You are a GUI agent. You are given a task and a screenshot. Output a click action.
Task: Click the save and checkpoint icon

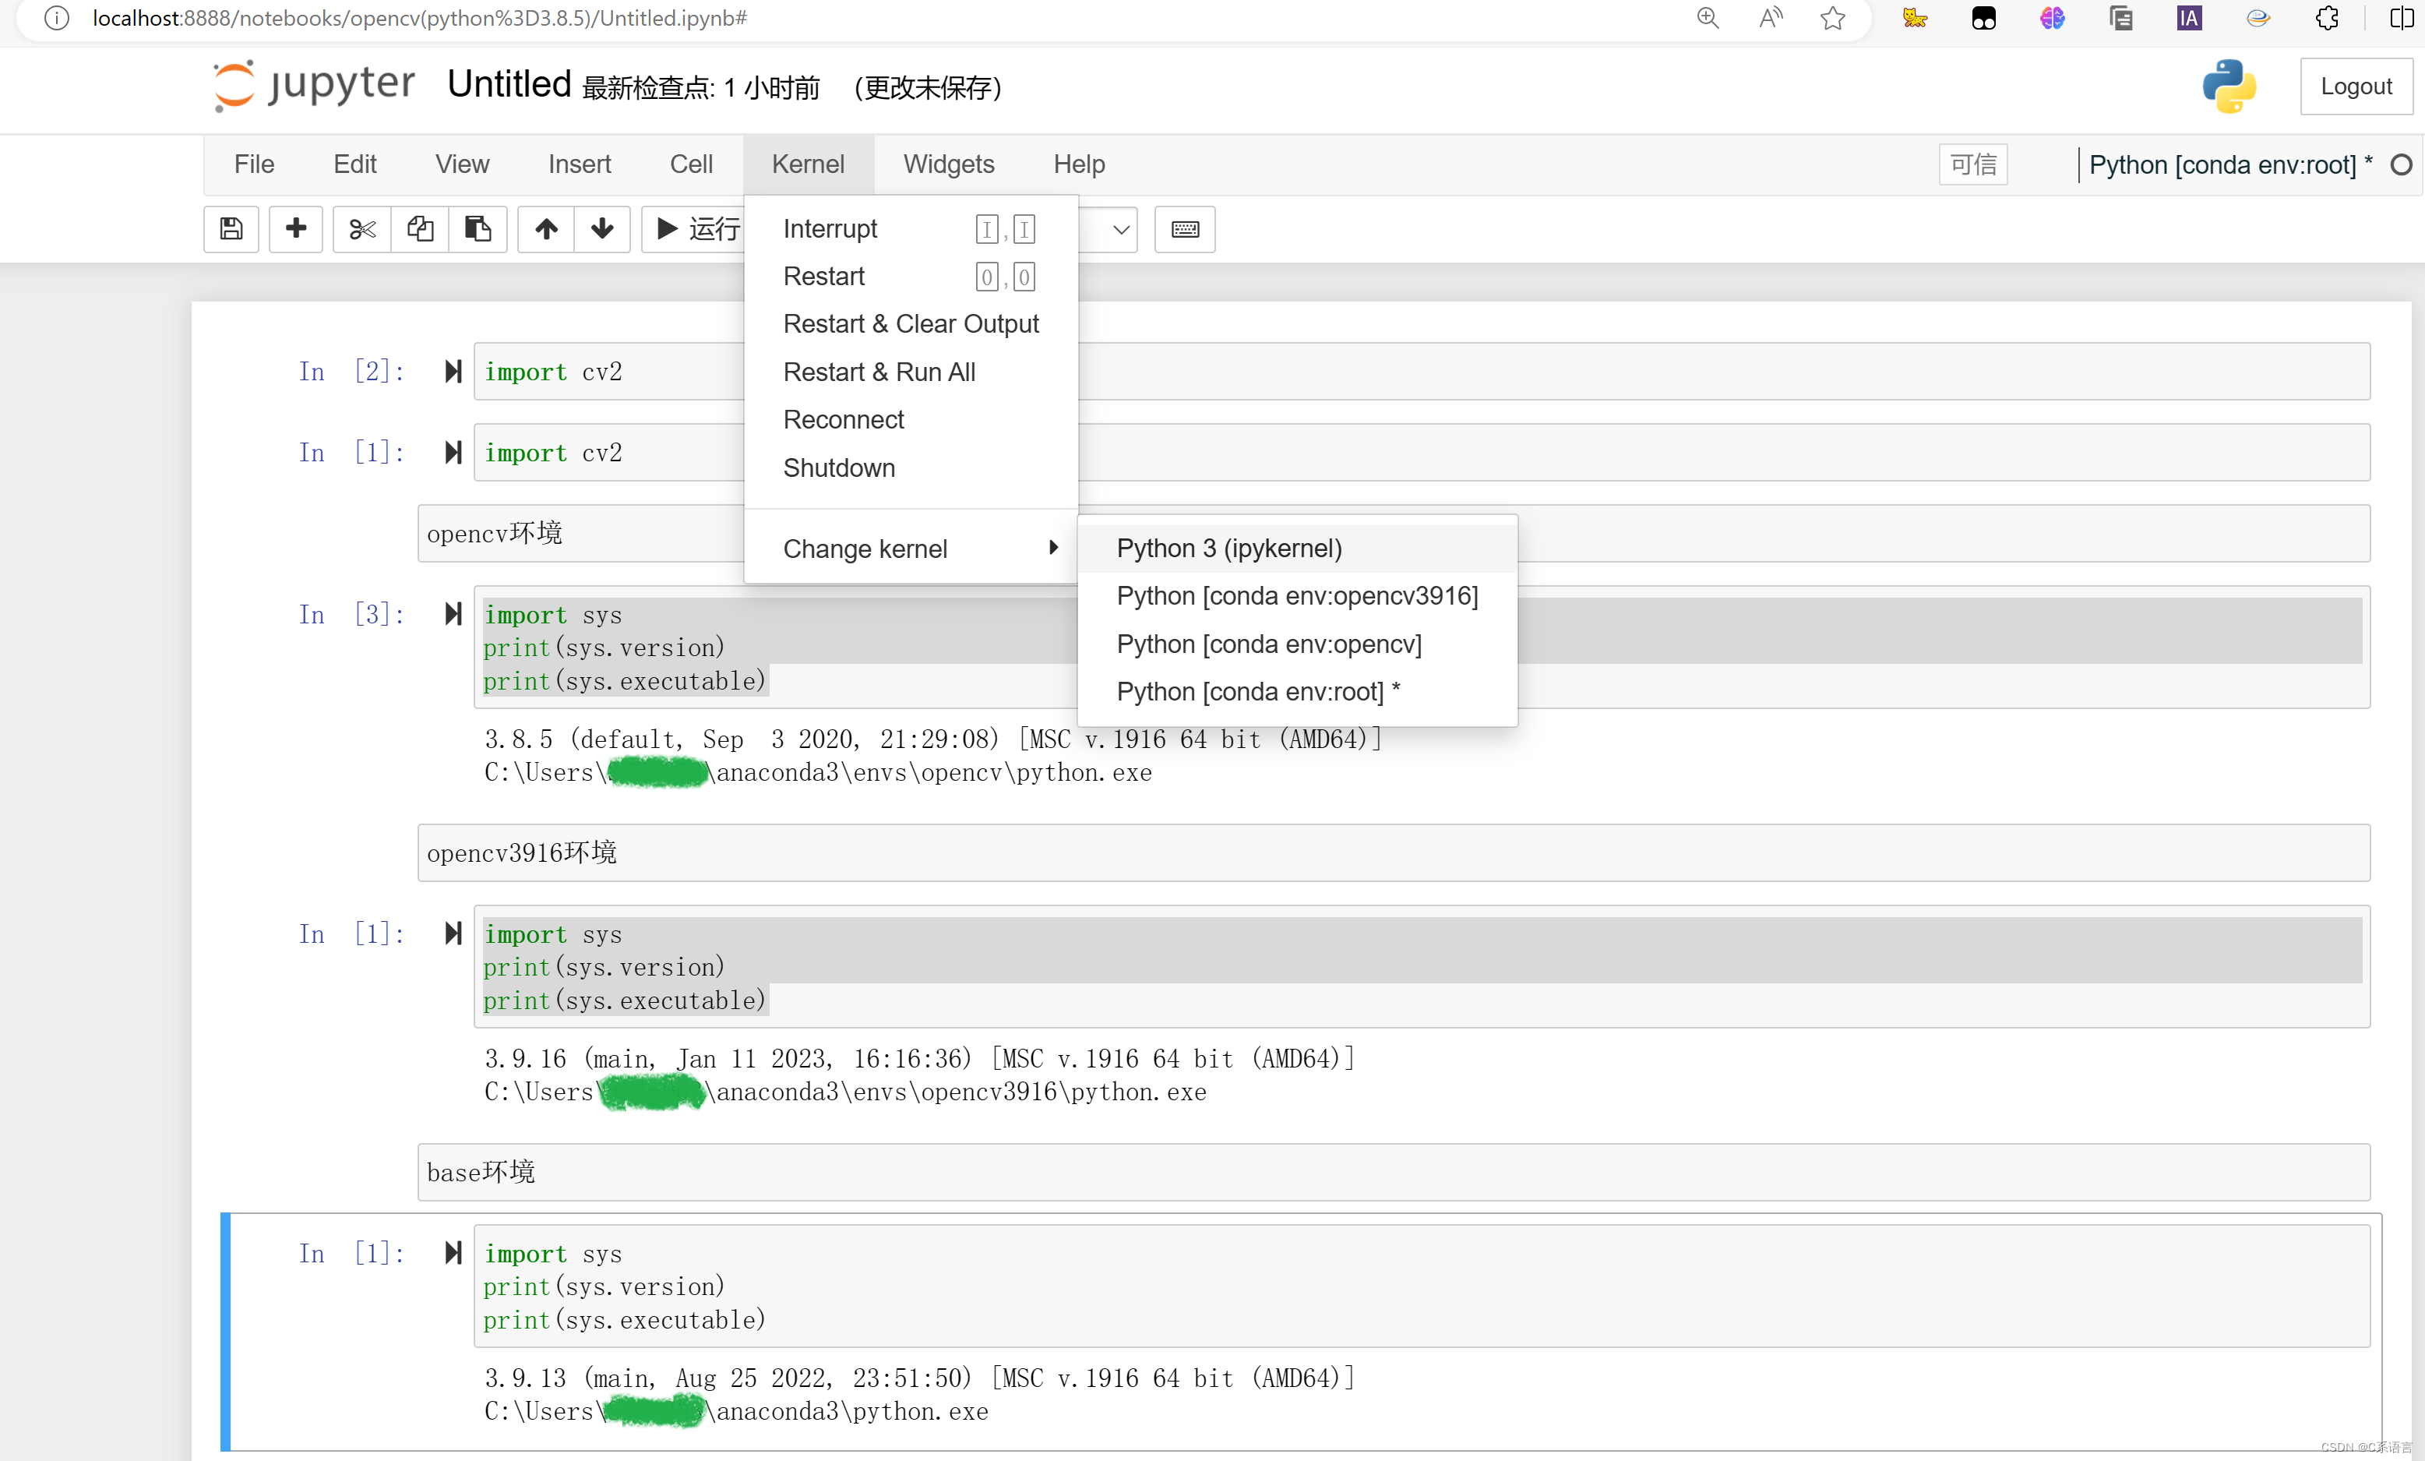[231, 229]
